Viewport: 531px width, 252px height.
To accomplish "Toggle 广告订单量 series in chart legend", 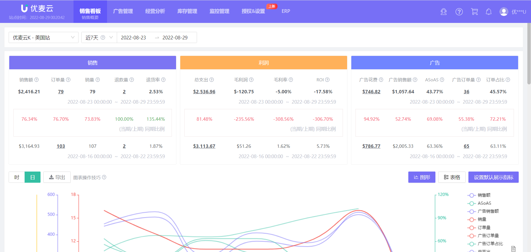I will pyautogui.click(x=483, y=236).
